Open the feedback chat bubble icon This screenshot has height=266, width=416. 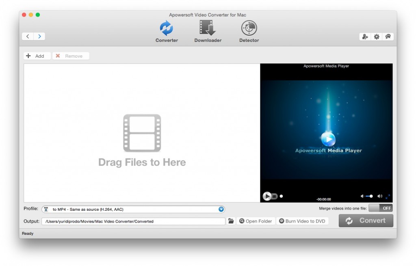388,37
